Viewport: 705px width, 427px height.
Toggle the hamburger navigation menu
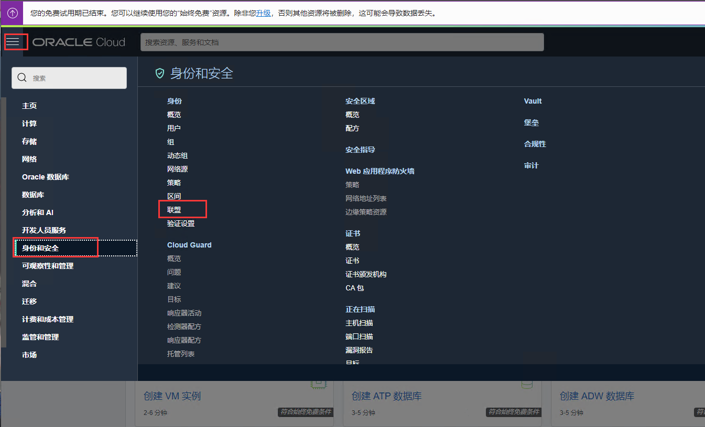coord(13,42)
